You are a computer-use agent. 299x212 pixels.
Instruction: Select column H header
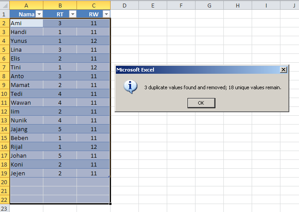tap(238, 6)
